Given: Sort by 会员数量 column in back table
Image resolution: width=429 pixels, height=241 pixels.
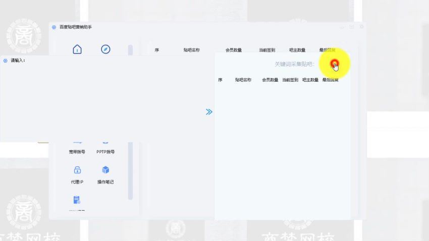Looking at the screenshot, I should point(233,50).
